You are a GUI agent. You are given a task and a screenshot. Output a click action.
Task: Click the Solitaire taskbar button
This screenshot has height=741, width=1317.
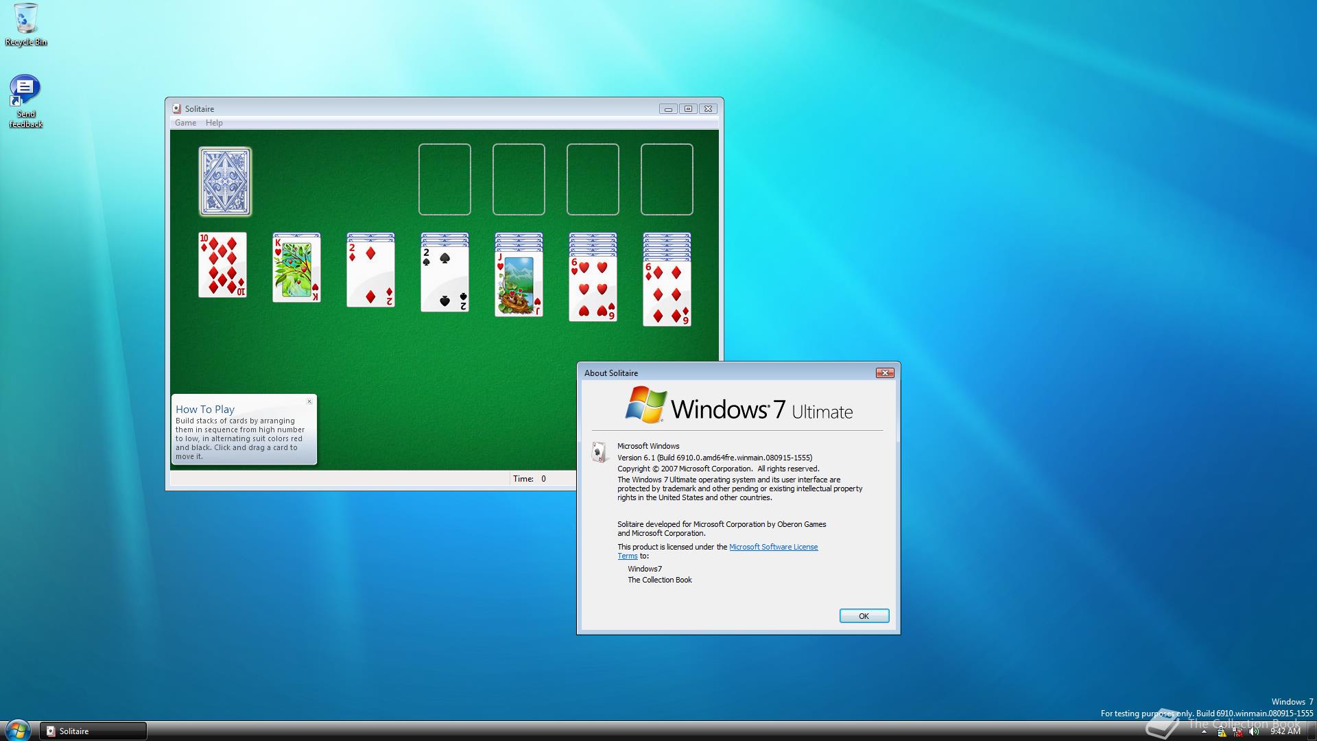tap(93, 731)
